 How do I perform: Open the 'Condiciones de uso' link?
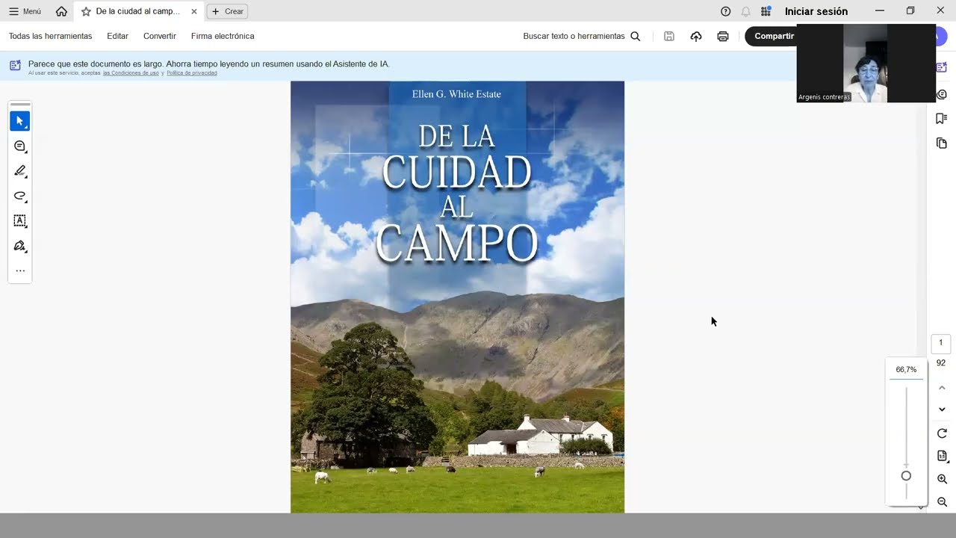[x=131, y=73]
